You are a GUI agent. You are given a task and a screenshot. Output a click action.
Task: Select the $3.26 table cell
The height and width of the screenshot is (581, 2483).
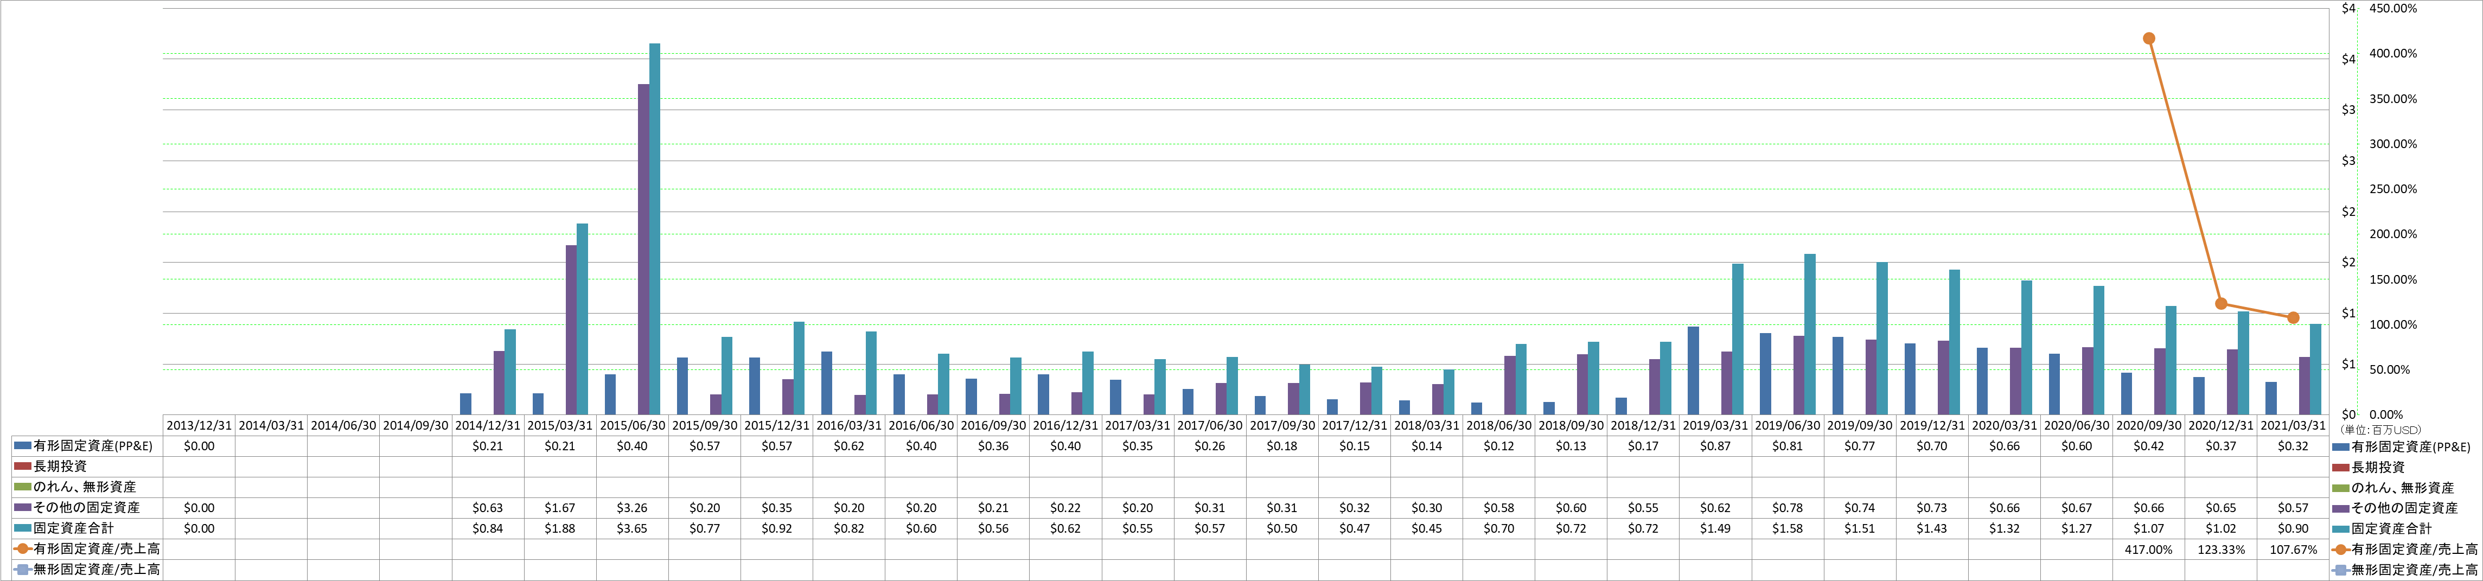[x=633, y=508]
